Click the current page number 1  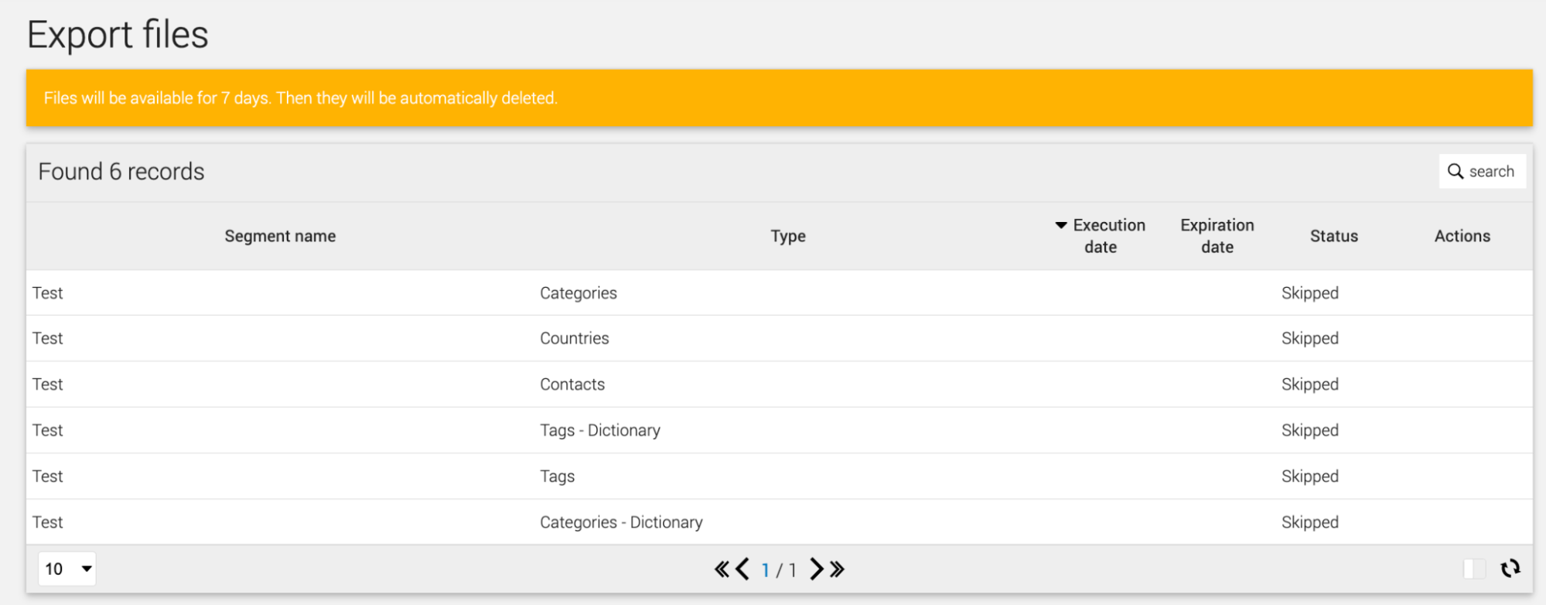point(766,570)
